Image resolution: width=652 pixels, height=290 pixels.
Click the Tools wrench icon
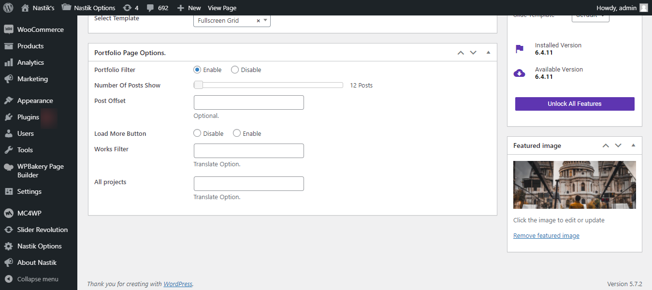(x=8, y=150)
